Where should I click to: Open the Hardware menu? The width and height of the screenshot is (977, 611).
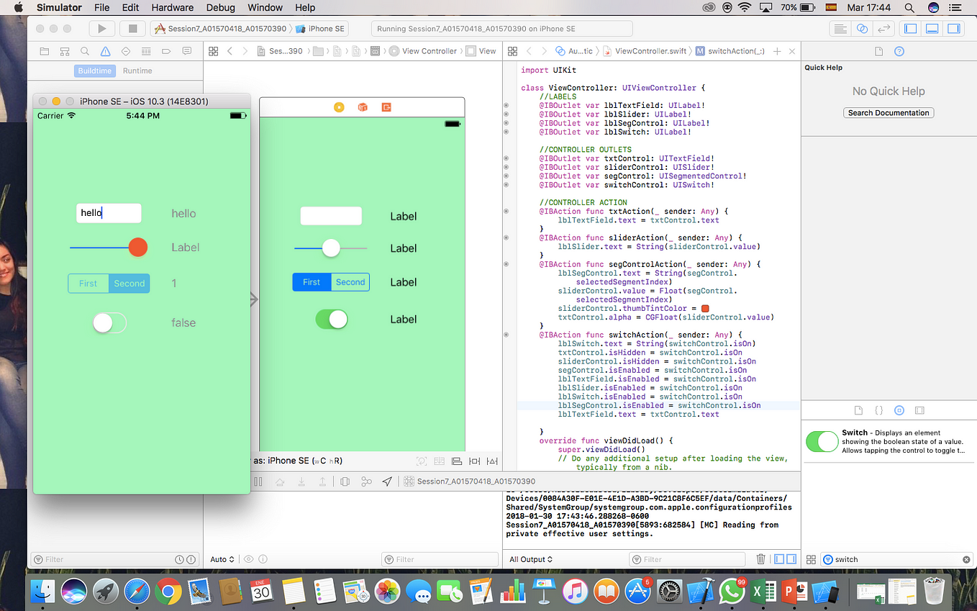pos(173,7)
